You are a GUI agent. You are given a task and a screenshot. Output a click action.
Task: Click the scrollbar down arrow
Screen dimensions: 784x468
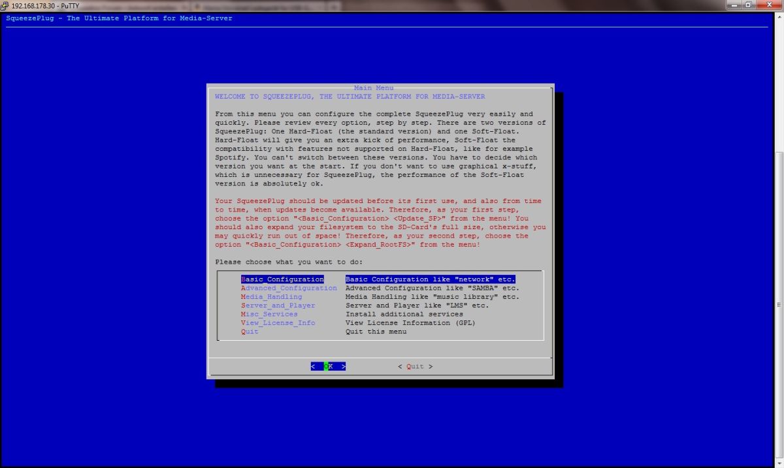pos(779,462)
